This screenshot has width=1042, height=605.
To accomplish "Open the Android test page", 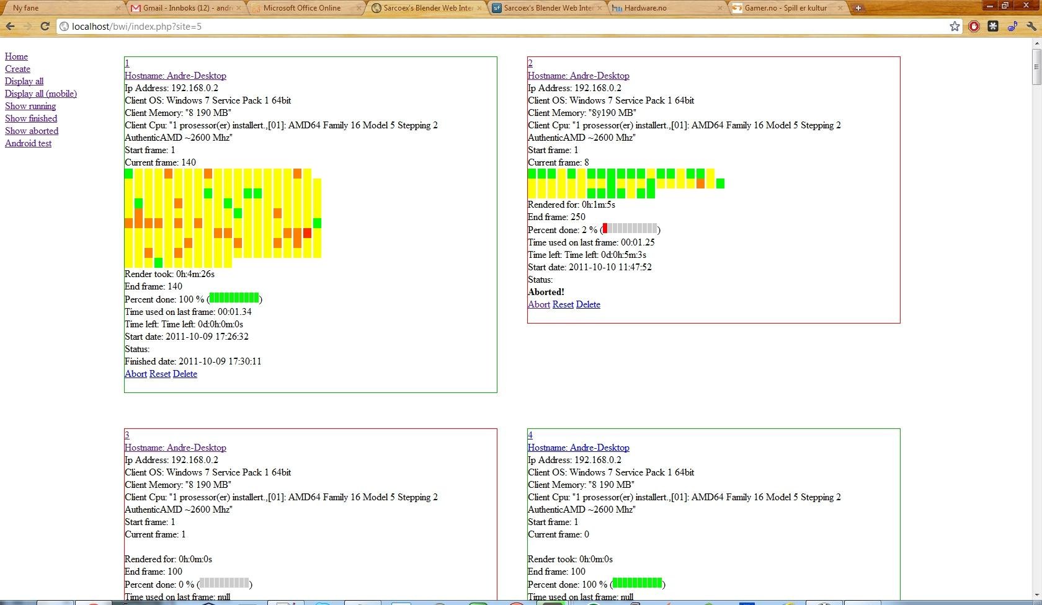I will 28,143.
